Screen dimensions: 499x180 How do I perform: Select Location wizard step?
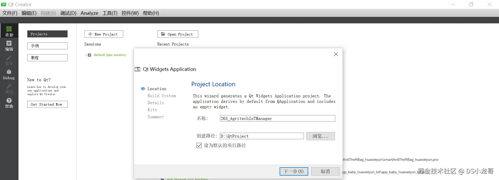(157, 89)
